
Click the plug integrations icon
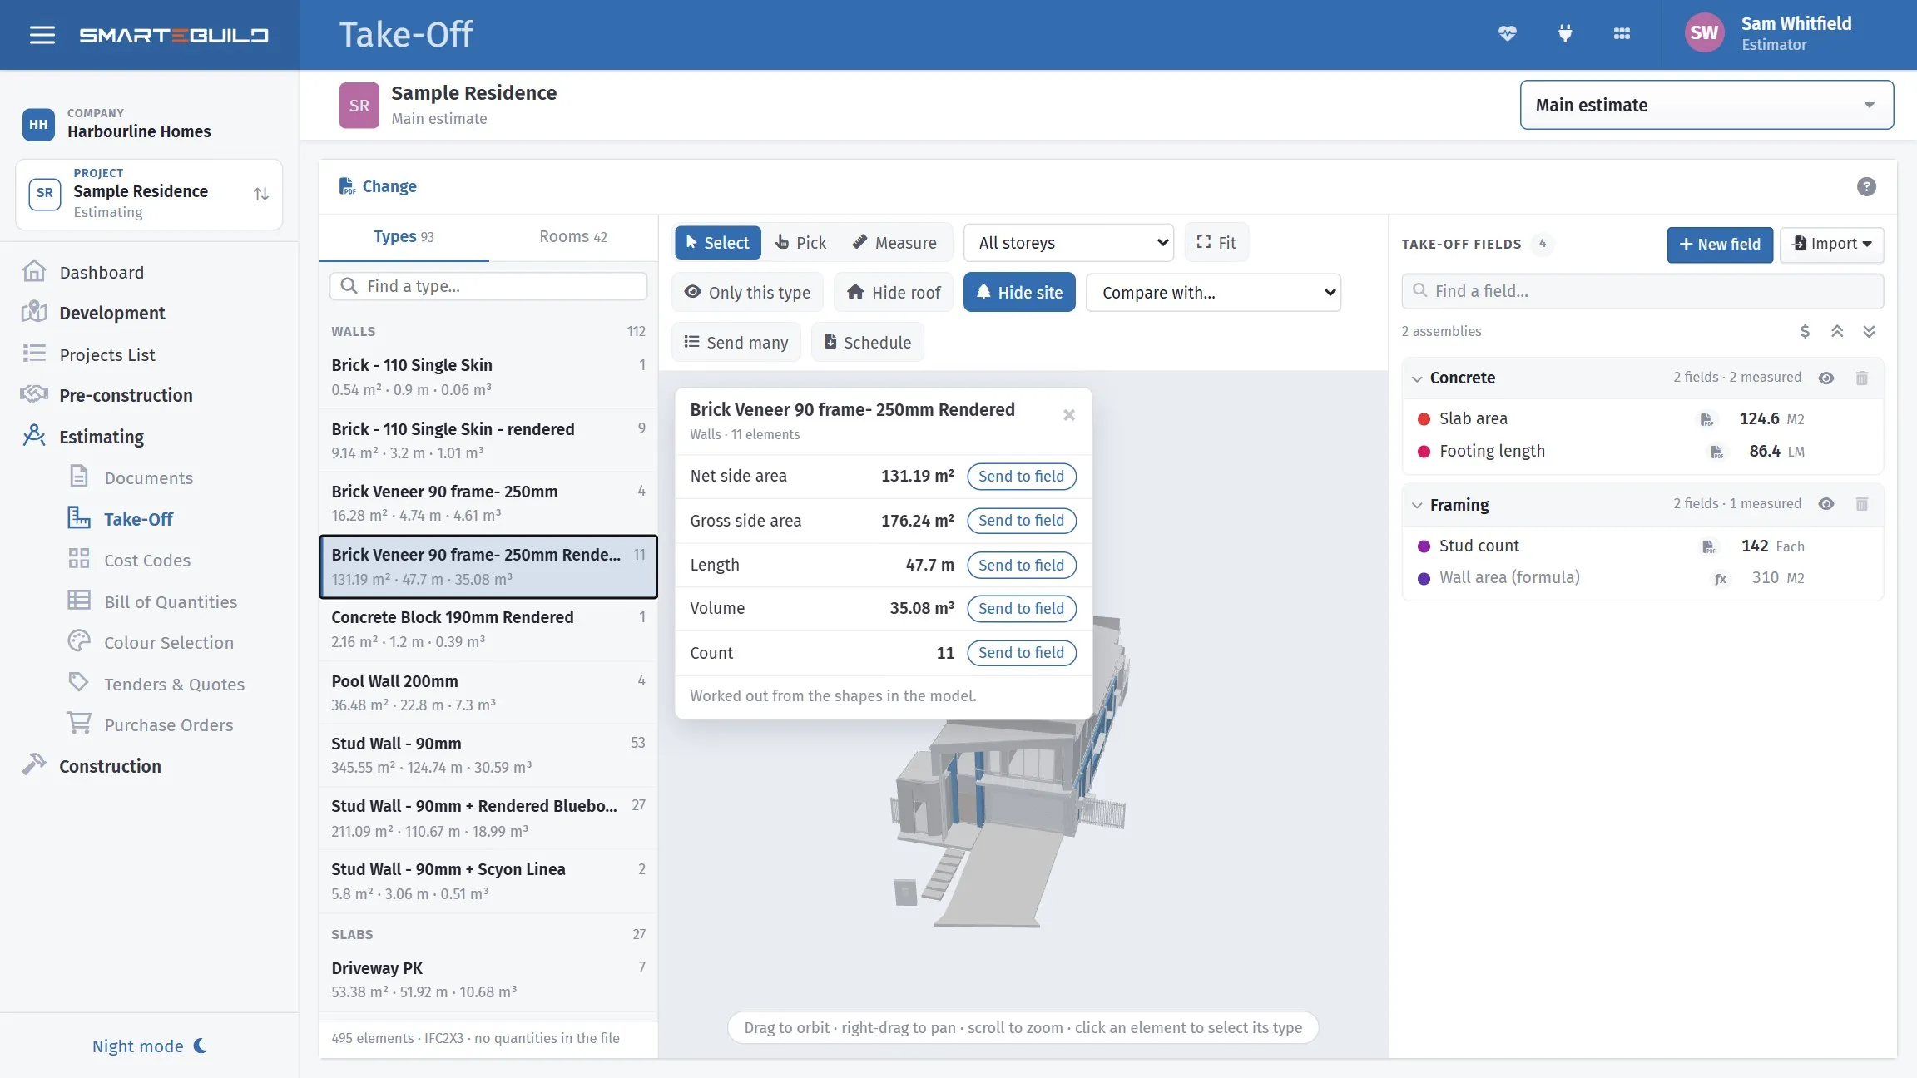point(1565,34)
